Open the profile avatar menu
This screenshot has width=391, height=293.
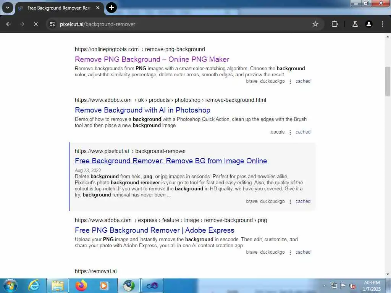click(368, 24)
